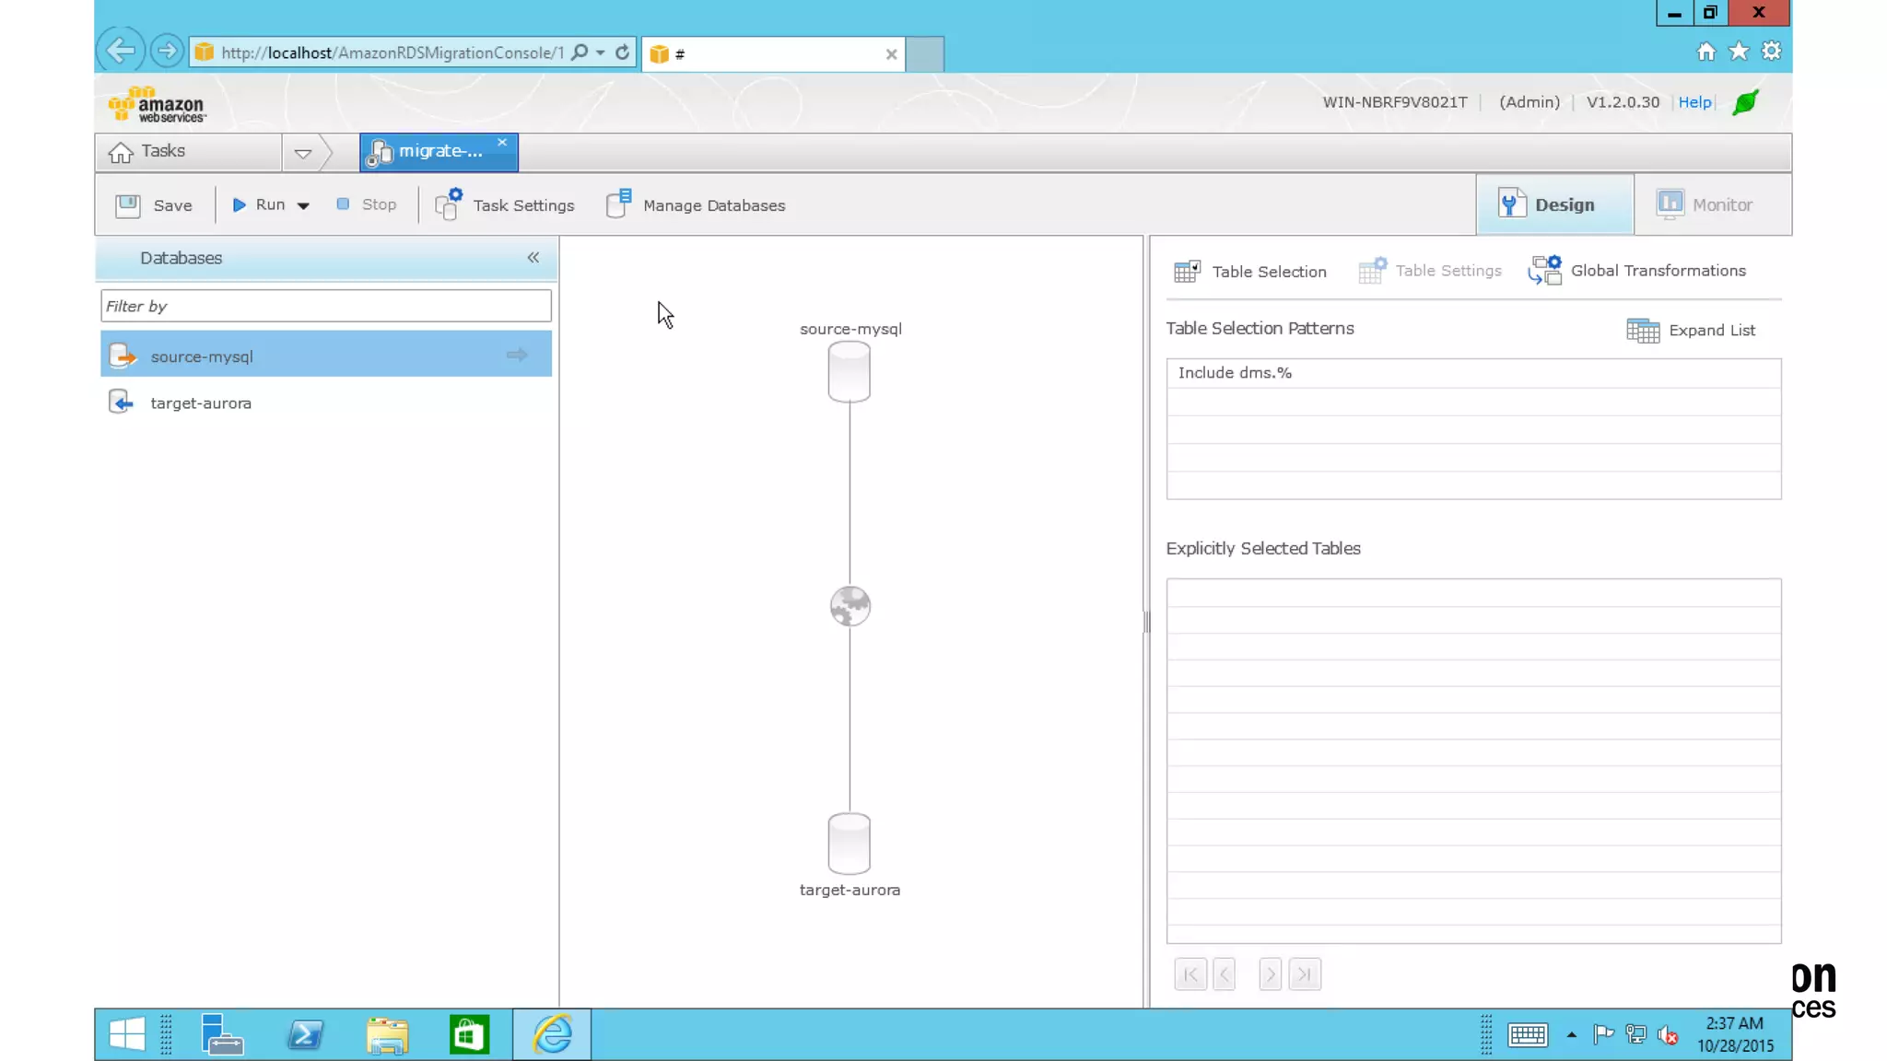Click the Filter by input field
The width and height of the screenshot is (1887, 1061).
[325, 306]
